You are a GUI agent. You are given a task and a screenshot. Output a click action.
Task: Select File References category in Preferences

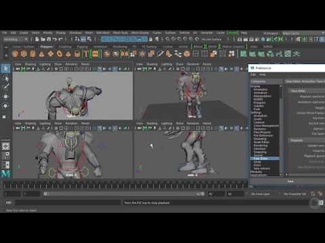[263, 136]
